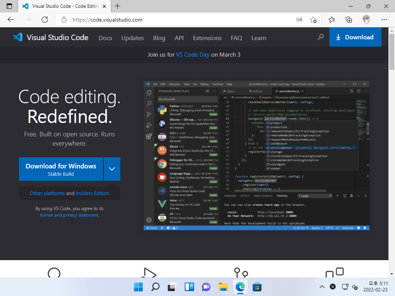Open Windows taskbar search
The image size is (395, 296).
(155, 287)
